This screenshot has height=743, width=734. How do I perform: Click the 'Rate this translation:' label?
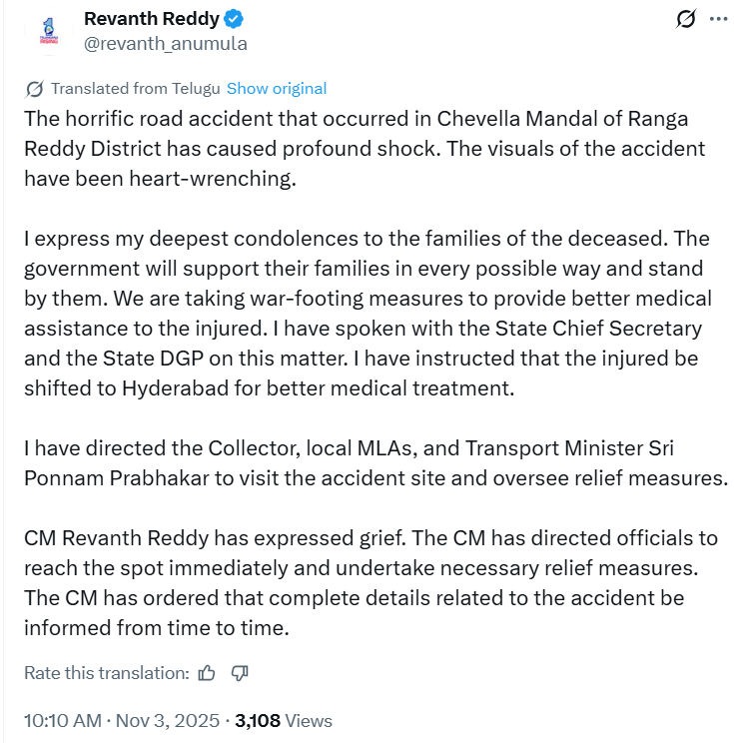coord(107,673)
